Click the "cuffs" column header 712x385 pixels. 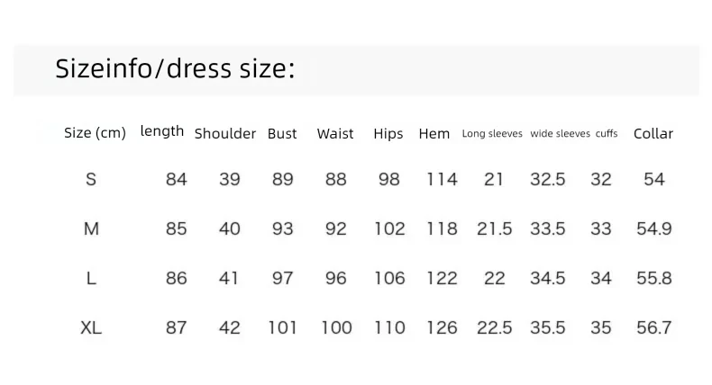[607, 133]
